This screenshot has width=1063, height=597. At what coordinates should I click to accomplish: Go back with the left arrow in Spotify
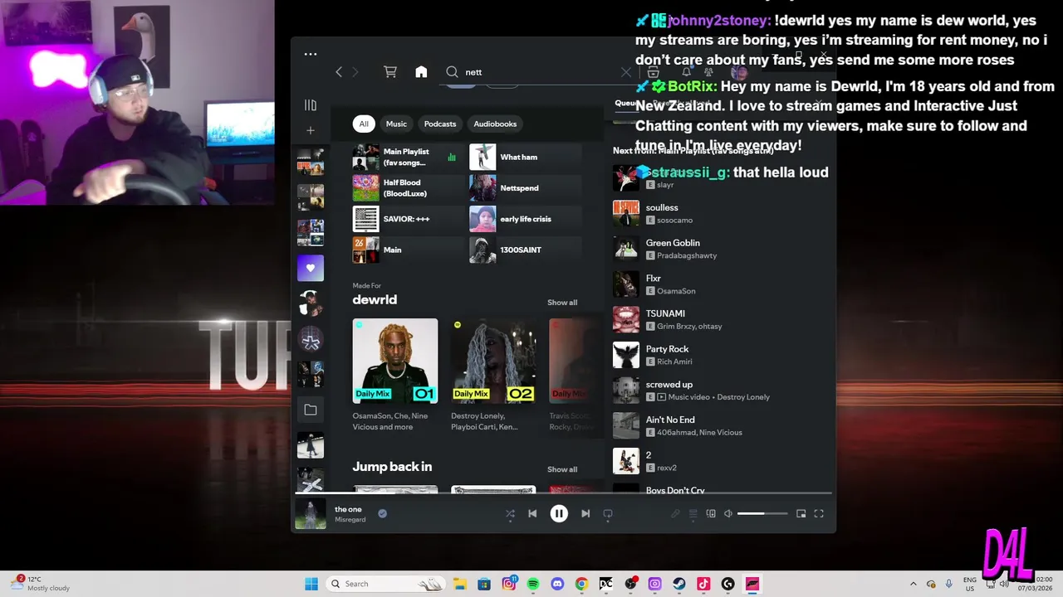tap(339, 72)
